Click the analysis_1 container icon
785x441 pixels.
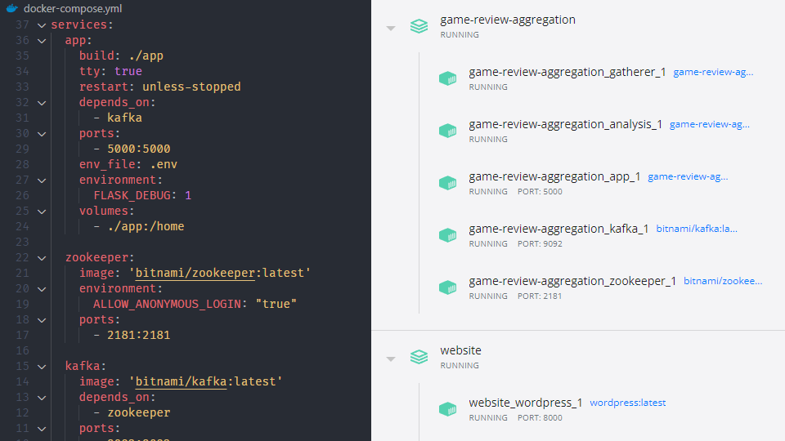447,131
